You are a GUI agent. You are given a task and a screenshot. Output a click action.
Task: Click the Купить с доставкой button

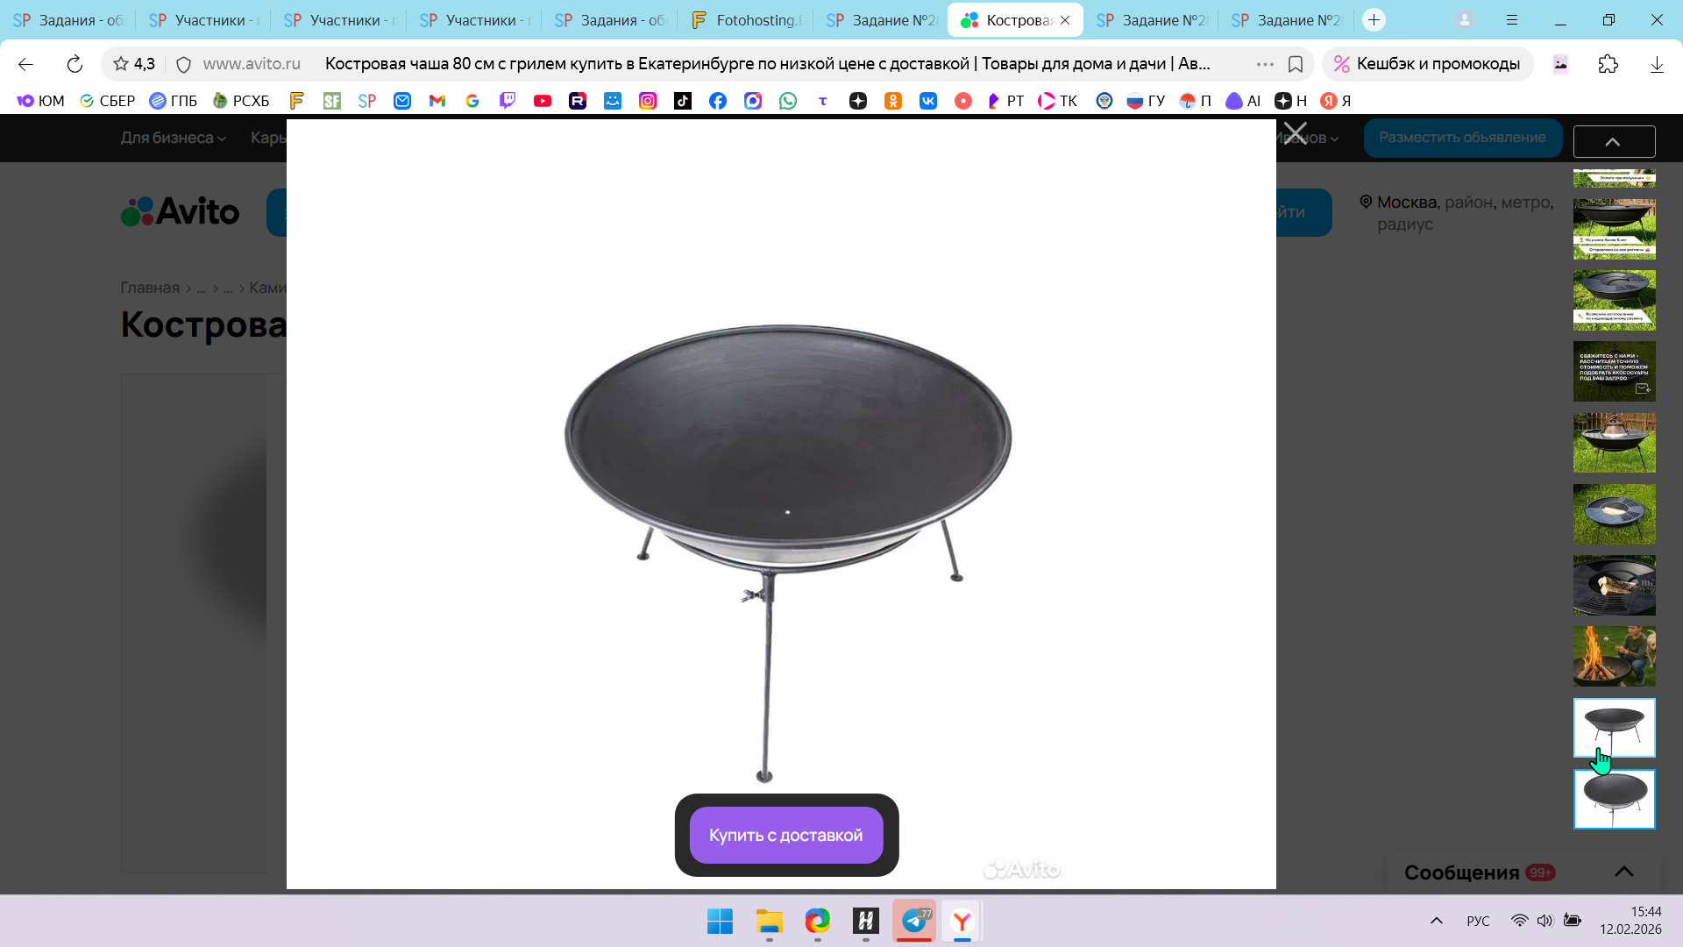785,835
